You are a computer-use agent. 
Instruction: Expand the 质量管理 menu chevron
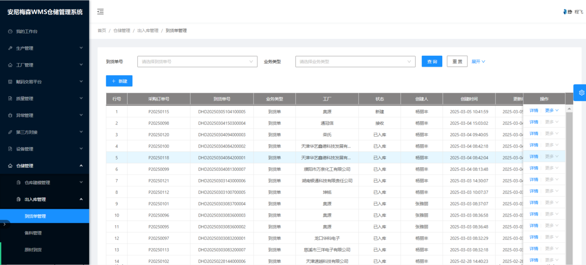coord(81,98)
